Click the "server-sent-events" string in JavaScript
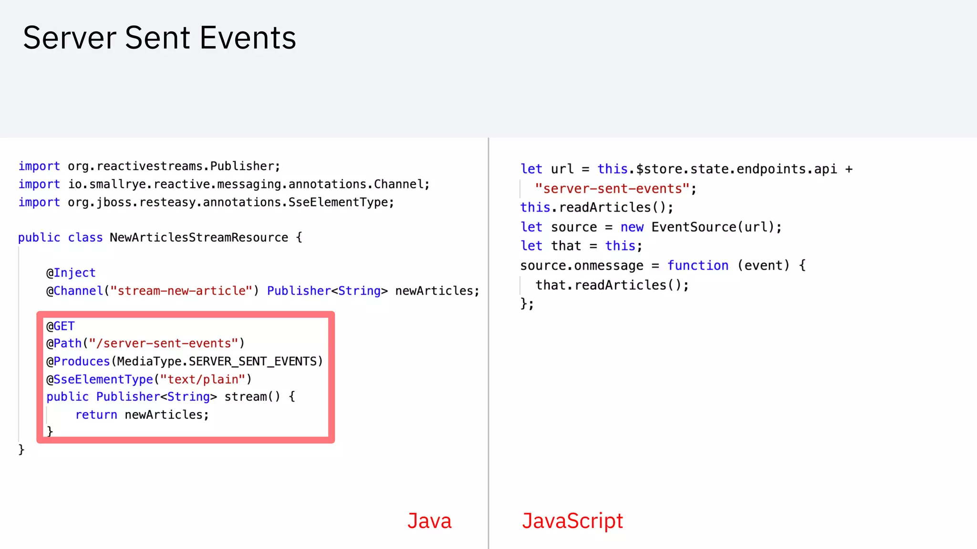Image resolution: width=977 pixels, height=549 pixels. click(612, 189)
